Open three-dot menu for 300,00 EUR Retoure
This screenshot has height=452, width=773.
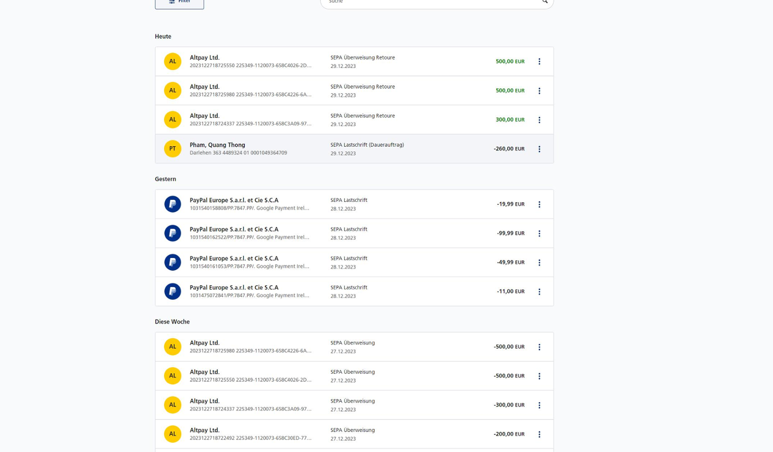(539, 120)
